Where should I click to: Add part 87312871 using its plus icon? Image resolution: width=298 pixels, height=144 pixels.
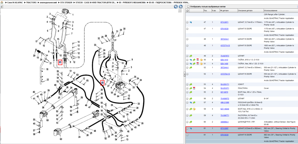[187, 22]
